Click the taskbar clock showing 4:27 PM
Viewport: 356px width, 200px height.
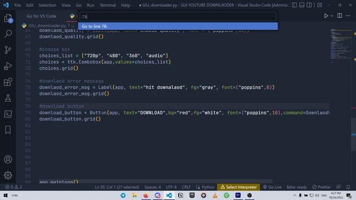pos(336,195)
